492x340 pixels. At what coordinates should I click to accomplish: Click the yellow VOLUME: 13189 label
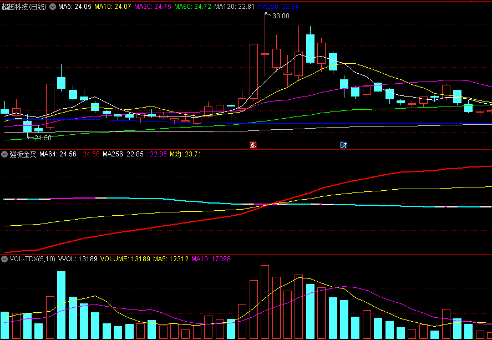coord(125,259)
